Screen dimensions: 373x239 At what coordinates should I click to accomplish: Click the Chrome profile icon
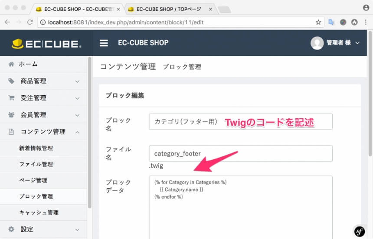pos(366,8)
